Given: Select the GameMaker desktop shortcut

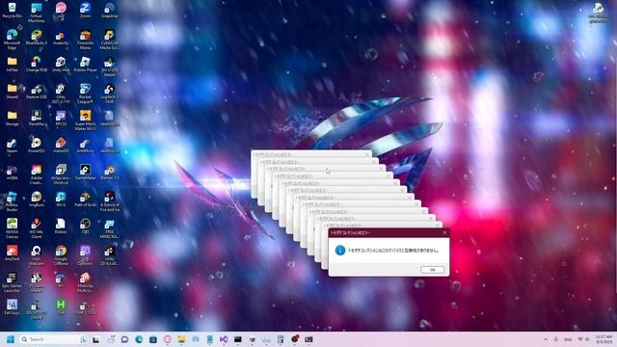Looking at the screenshot, I should tap(85, 172).
